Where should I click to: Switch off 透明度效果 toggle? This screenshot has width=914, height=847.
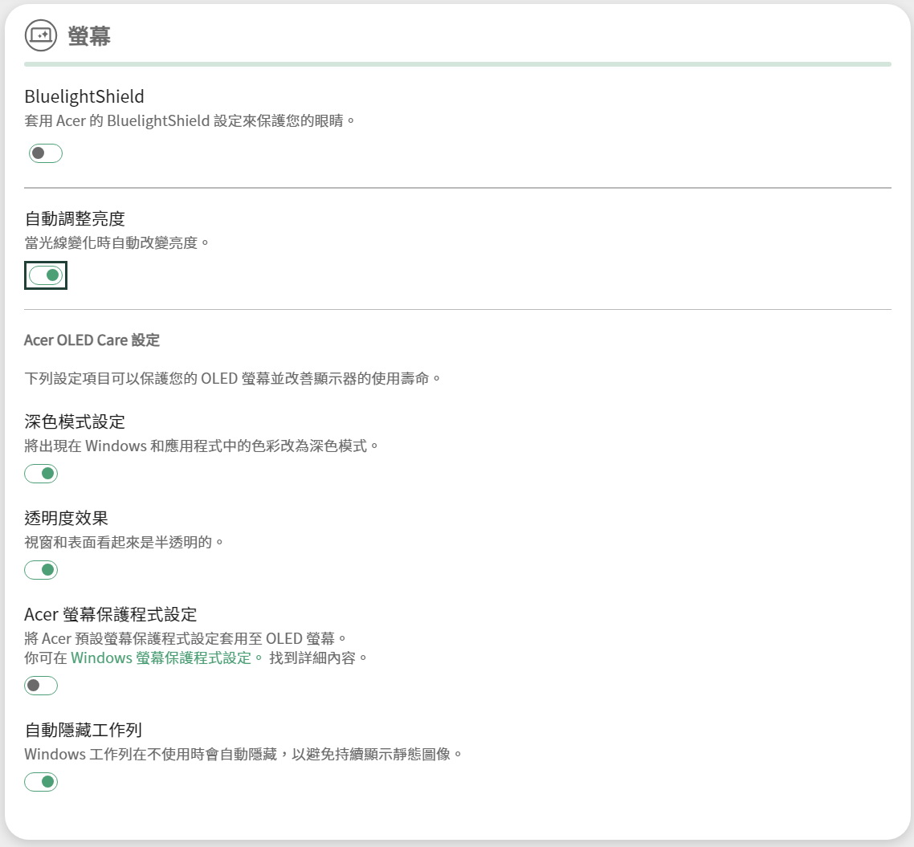tap(41, 570)
